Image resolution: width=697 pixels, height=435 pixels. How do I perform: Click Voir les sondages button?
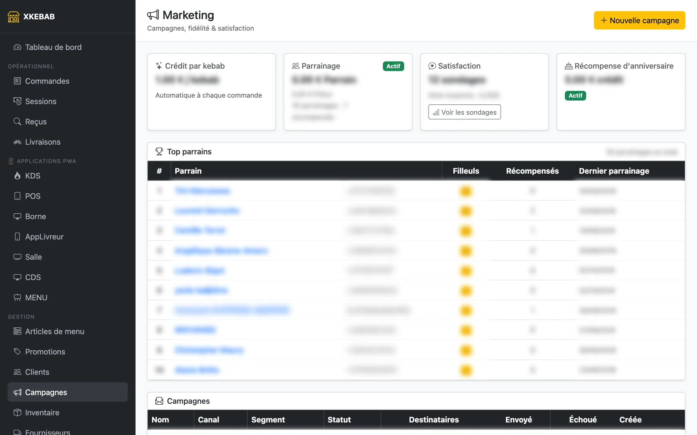coord(464,112)
